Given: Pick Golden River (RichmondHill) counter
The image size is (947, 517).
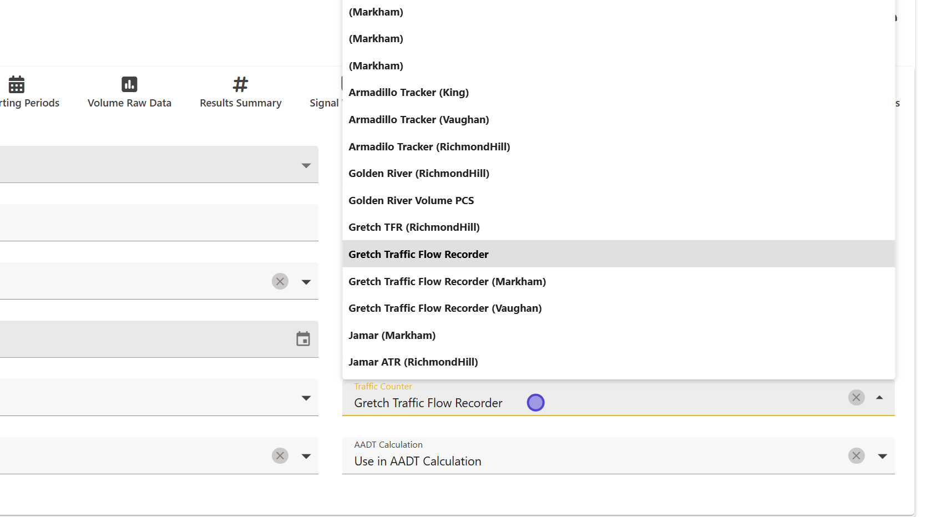Looking at the screenshot, I should tap(418, 174).
